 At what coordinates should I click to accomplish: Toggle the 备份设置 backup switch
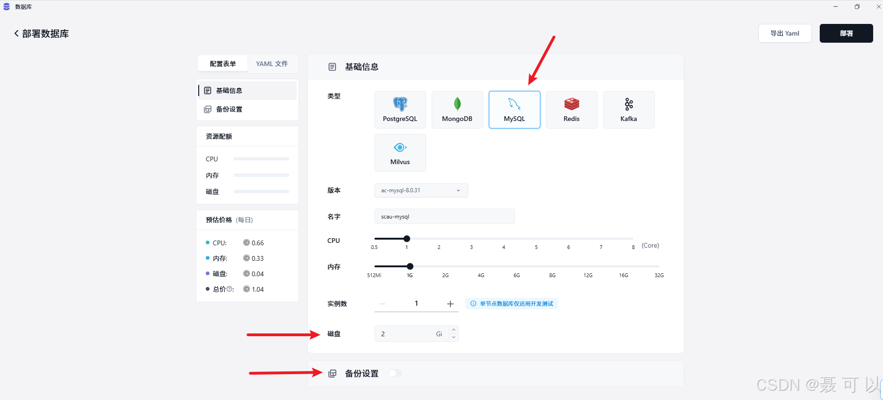click(395, 373)
